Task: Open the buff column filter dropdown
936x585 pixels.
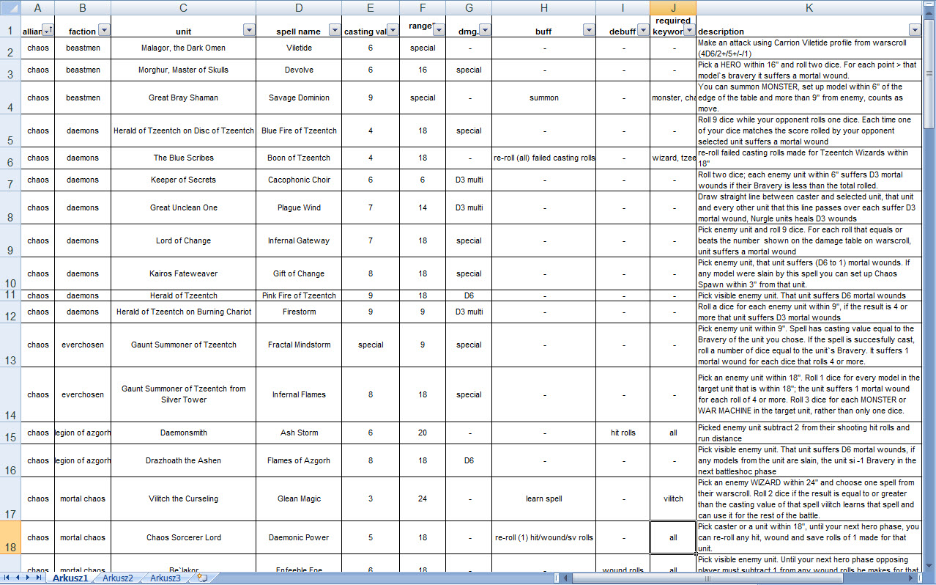Action: tap(589, 31)
